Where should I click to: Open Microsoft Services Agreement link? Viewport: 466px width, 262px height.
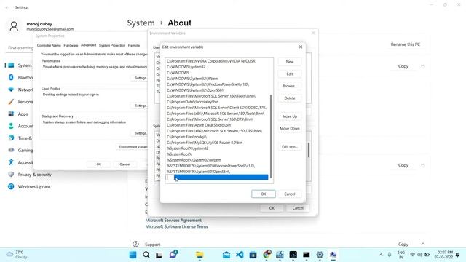173,220
